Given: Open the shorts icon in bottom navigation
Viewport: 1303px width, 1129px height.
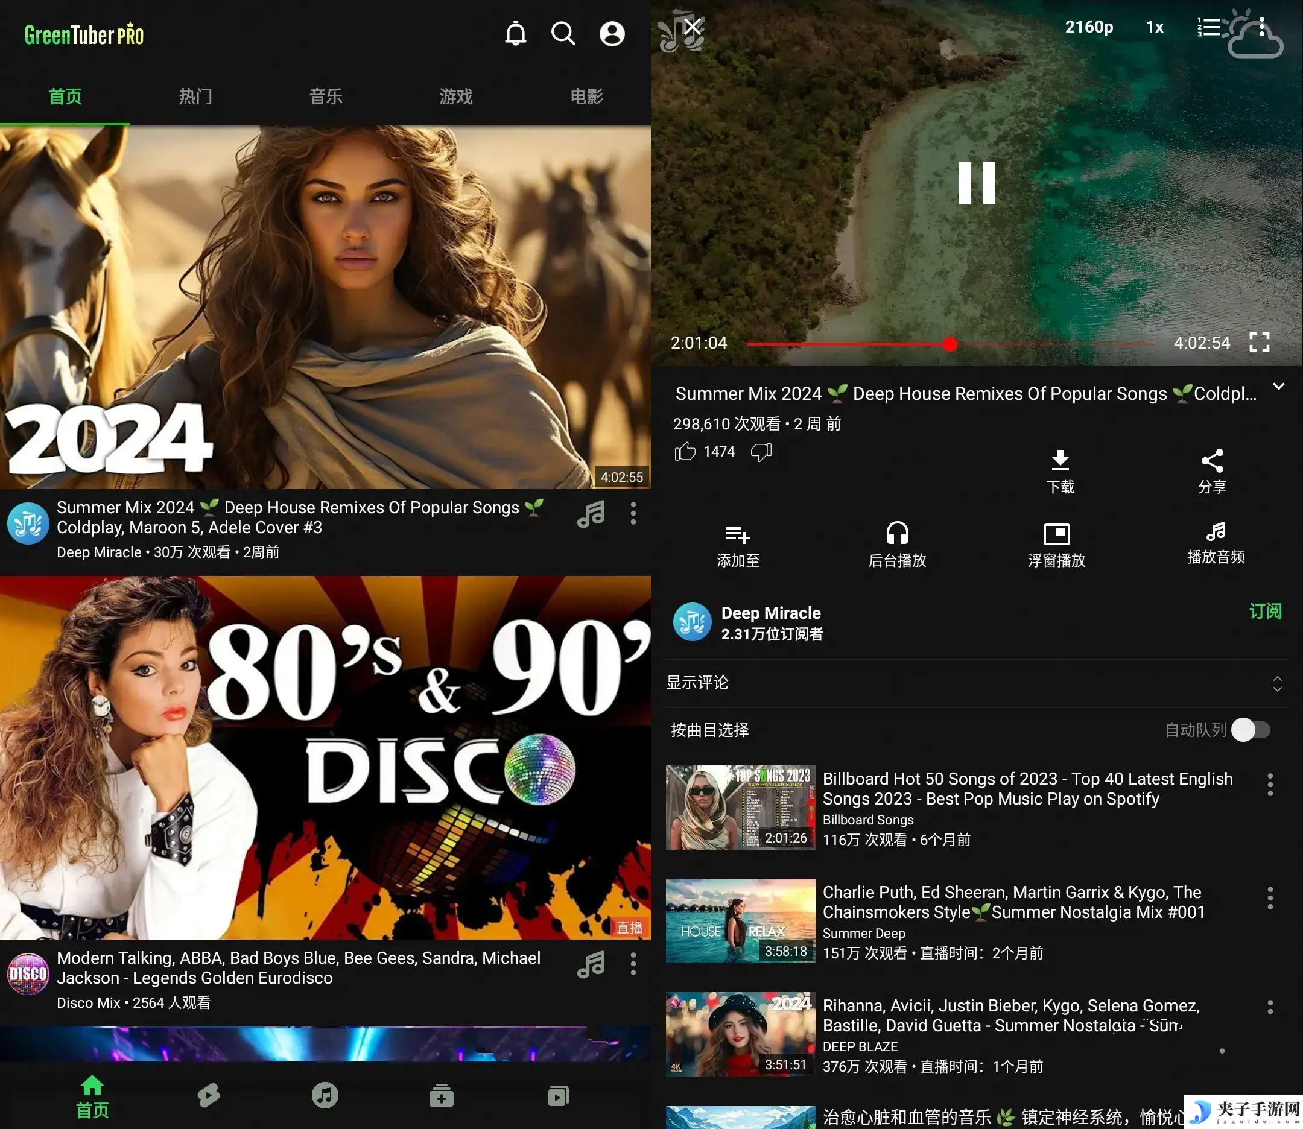Looking at the screenshot, I should pos(209,1096).
